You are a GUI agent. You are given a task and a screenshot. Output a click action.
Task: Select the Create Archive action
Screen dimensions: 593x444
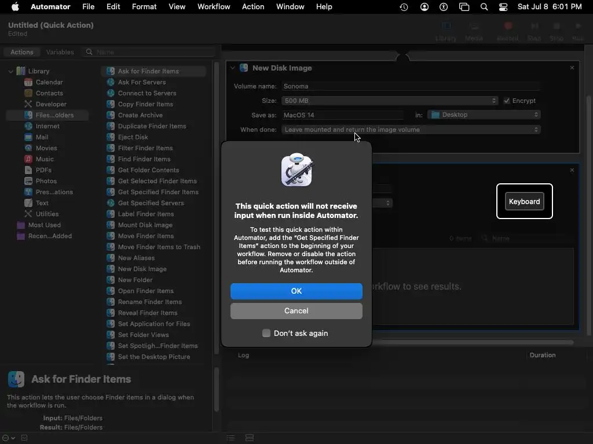coord(140,115)
